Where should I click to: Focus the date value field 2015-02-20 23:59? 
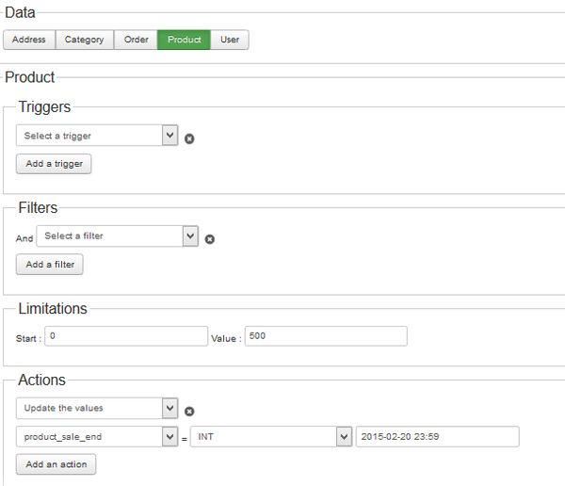tap(438, 437)
